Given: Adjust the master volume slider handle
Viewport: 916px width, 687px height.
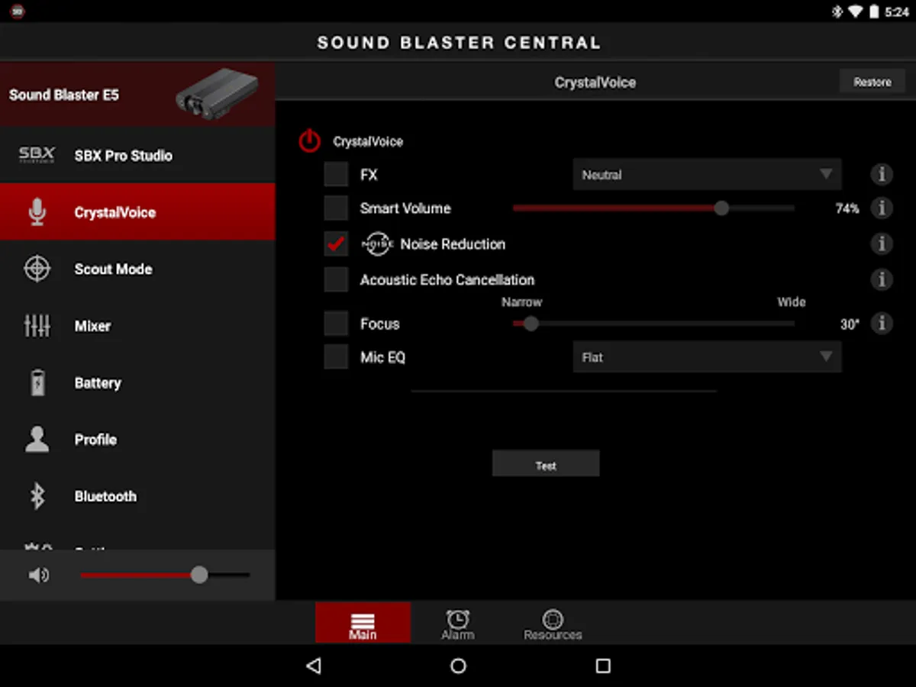Looking at the screenshot, I should point(199,575).
